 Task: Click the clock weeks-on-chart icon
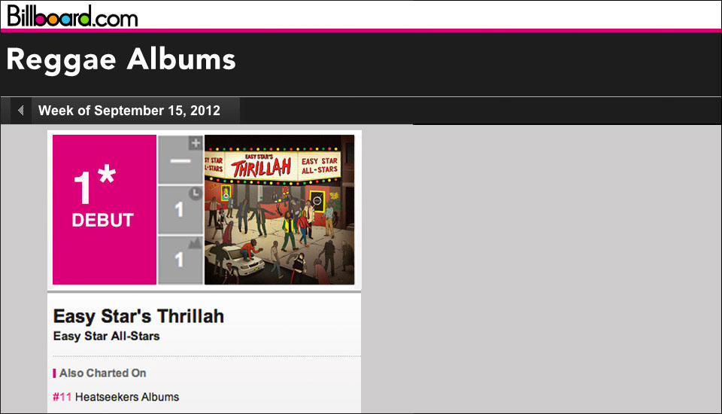coord(196,193)
